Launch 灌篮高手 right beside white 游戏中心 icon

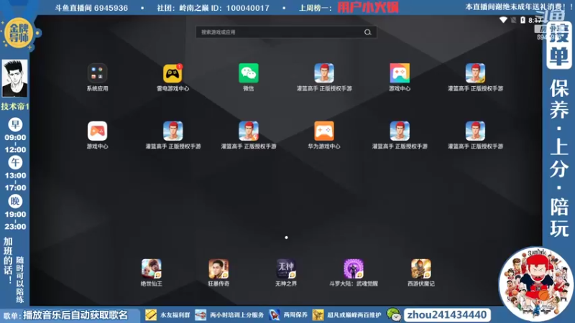pos(172,131)
